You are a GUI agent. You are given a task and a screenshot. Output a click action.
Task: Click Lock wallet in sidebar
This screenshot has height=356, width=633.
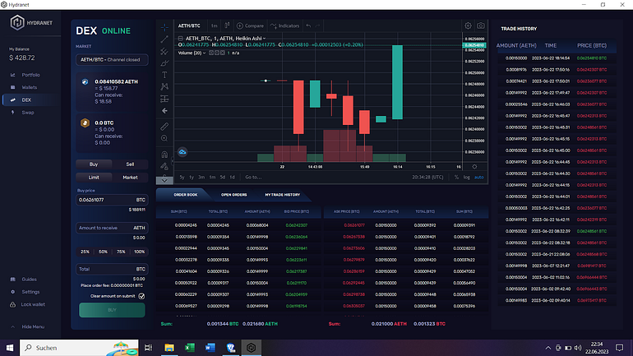coord(33,305)
